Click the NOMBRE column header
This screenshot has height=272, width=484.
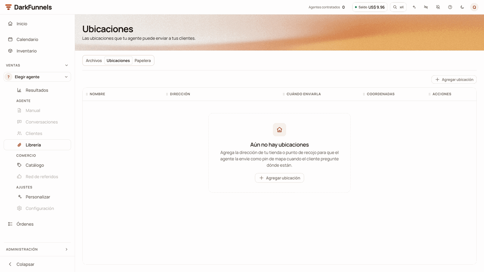[97, 94]
